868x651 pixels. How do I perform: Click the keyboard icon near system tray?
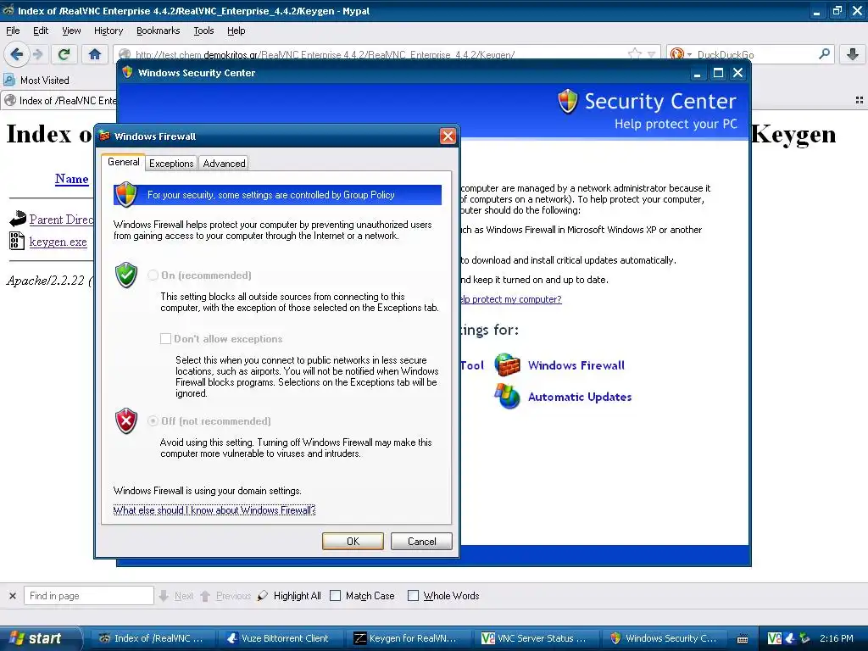click(743, 639)
